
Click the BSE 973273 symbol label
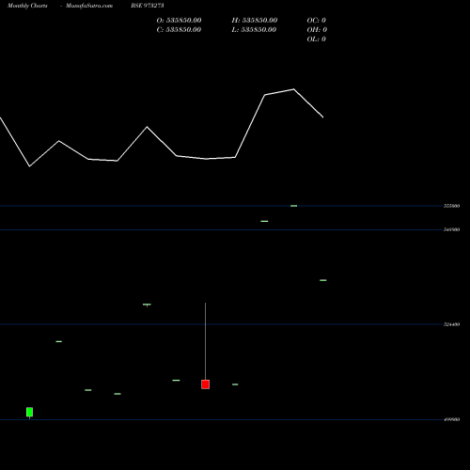click(x=148, y=6)
